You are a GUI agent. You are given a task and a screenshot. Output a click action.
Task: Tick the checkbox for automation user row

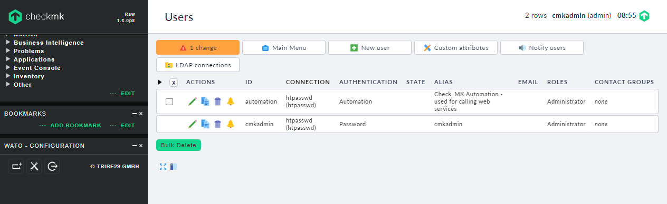point(169,101)
